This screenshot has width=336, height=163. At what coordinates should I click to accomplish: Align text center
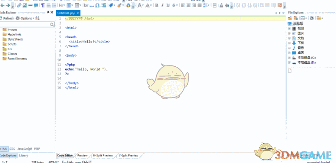[189, 5]
